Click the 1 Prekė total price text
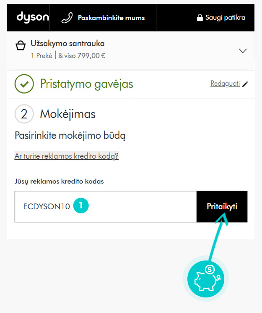 pos(68,55)
